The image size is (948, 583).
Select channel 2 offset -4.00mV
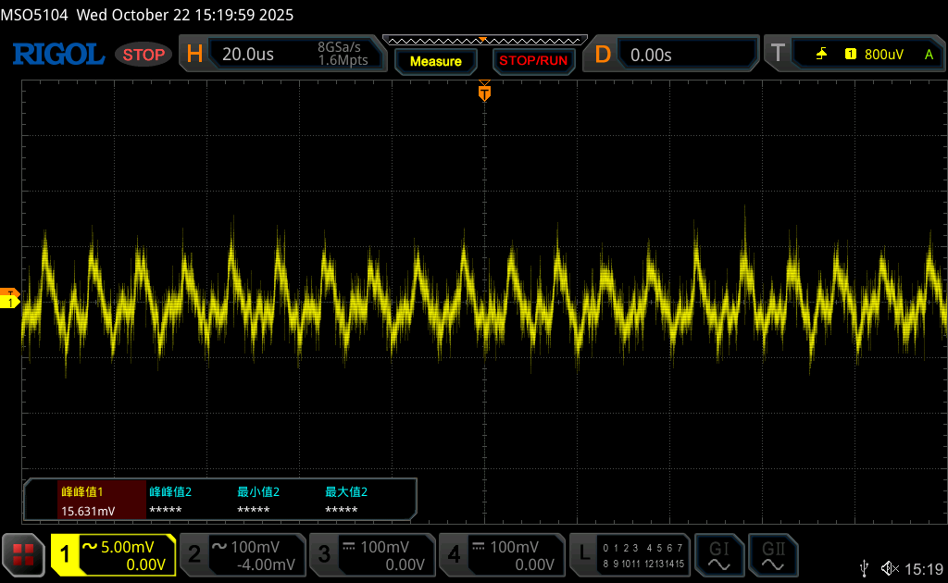(x=266, y=564)
